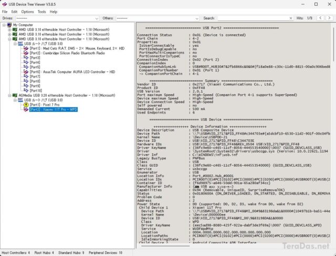Click the AsusTek AURA LED Controller icon
This screenshot has width=336, height=256.
pos(26,71)
